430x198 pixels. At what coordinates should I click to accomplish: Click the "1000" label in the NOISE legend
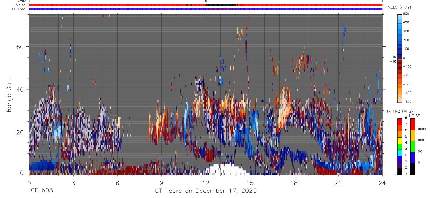421,140
